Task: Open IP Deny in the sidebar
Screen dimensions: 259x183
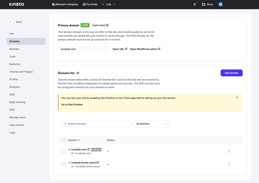Action: (14, 79)
